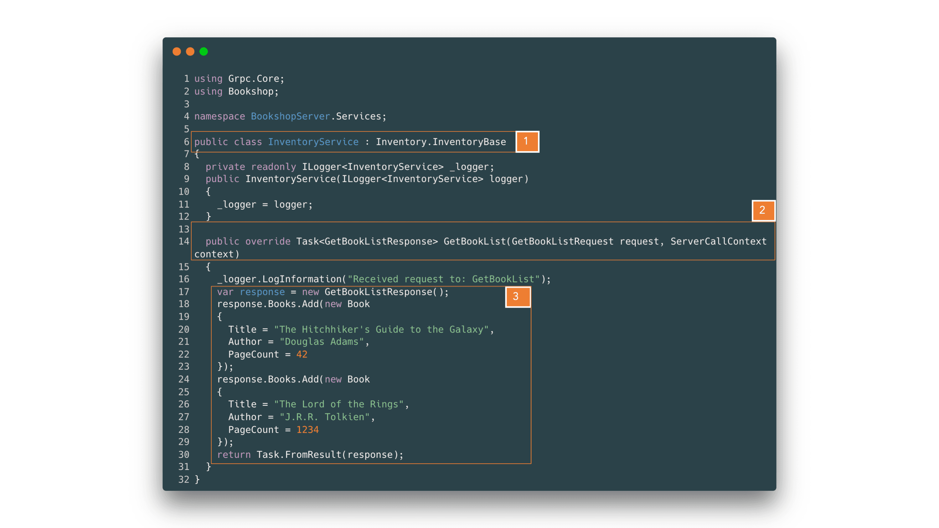Select annotation badge 2 near GetBookList method
The image size is (939, 528).
pyautogui.click(x=763, y=211)
